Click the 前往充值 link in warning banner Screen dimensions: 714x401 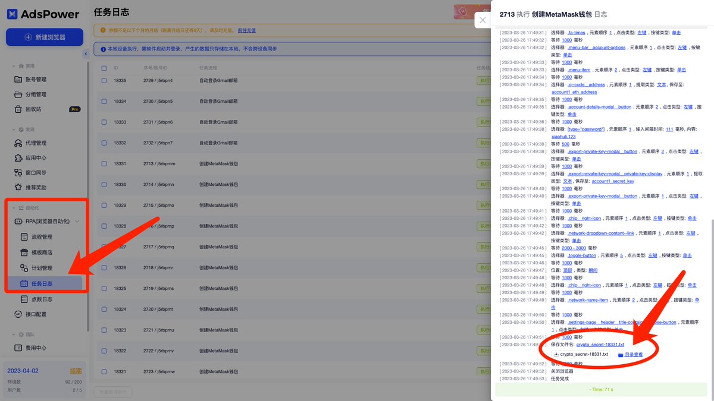coord(248,30)
